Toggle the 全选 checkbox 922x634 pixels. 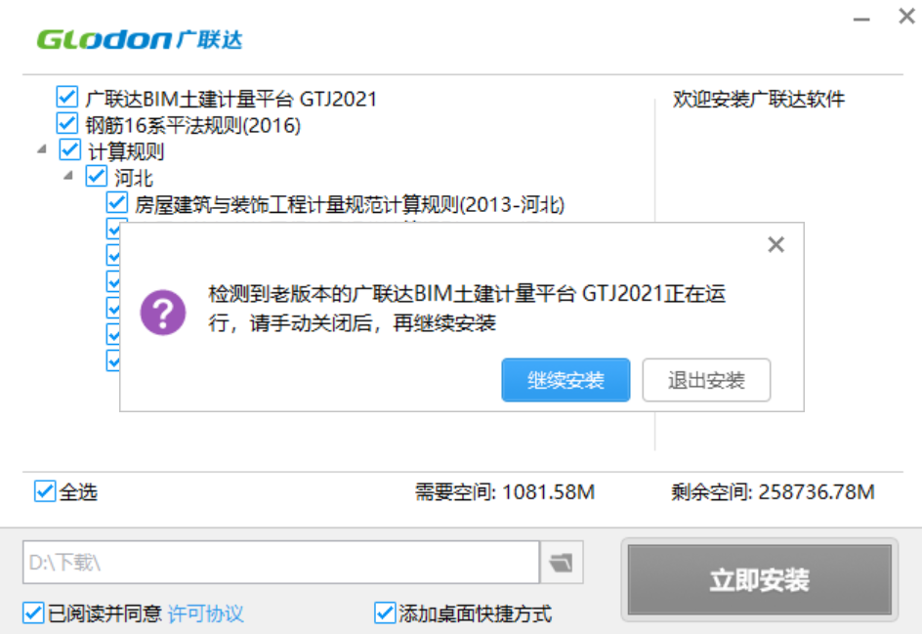tap(45, 491)
